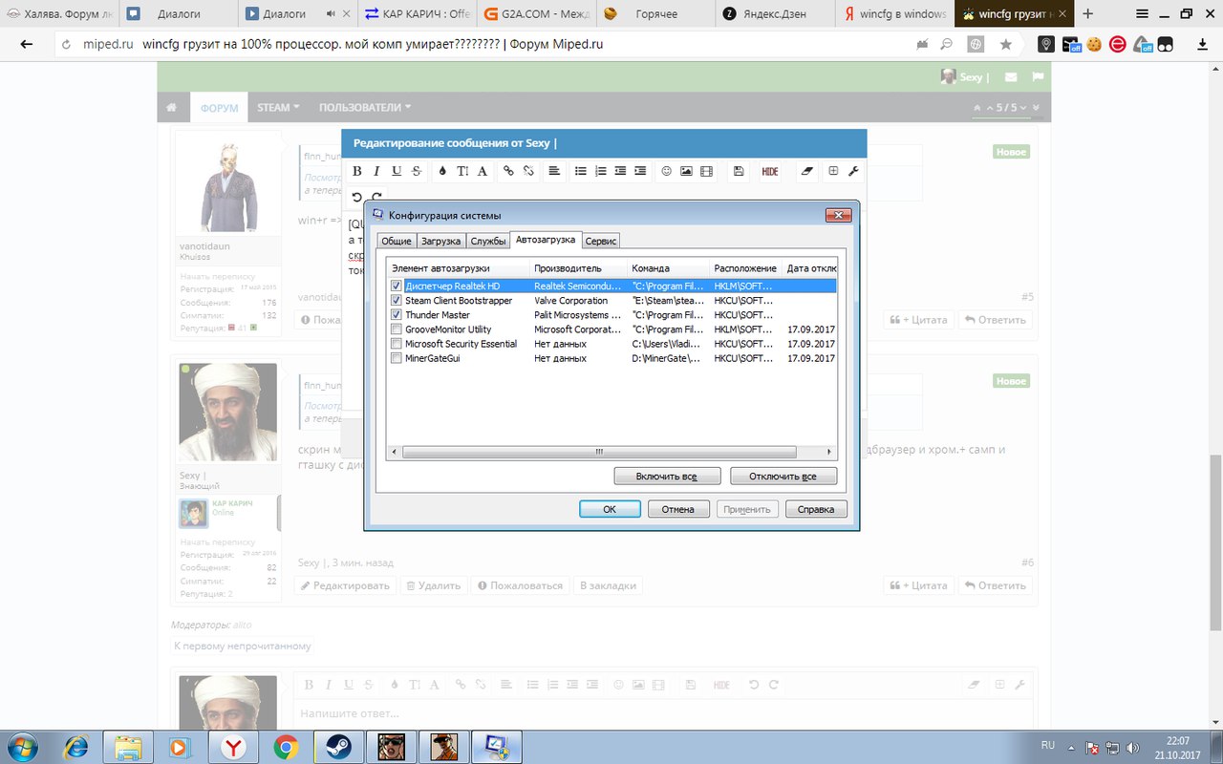Expand STEAM dropdown in forum navbar
This screenshot has width=1223, height=764.
278,107
